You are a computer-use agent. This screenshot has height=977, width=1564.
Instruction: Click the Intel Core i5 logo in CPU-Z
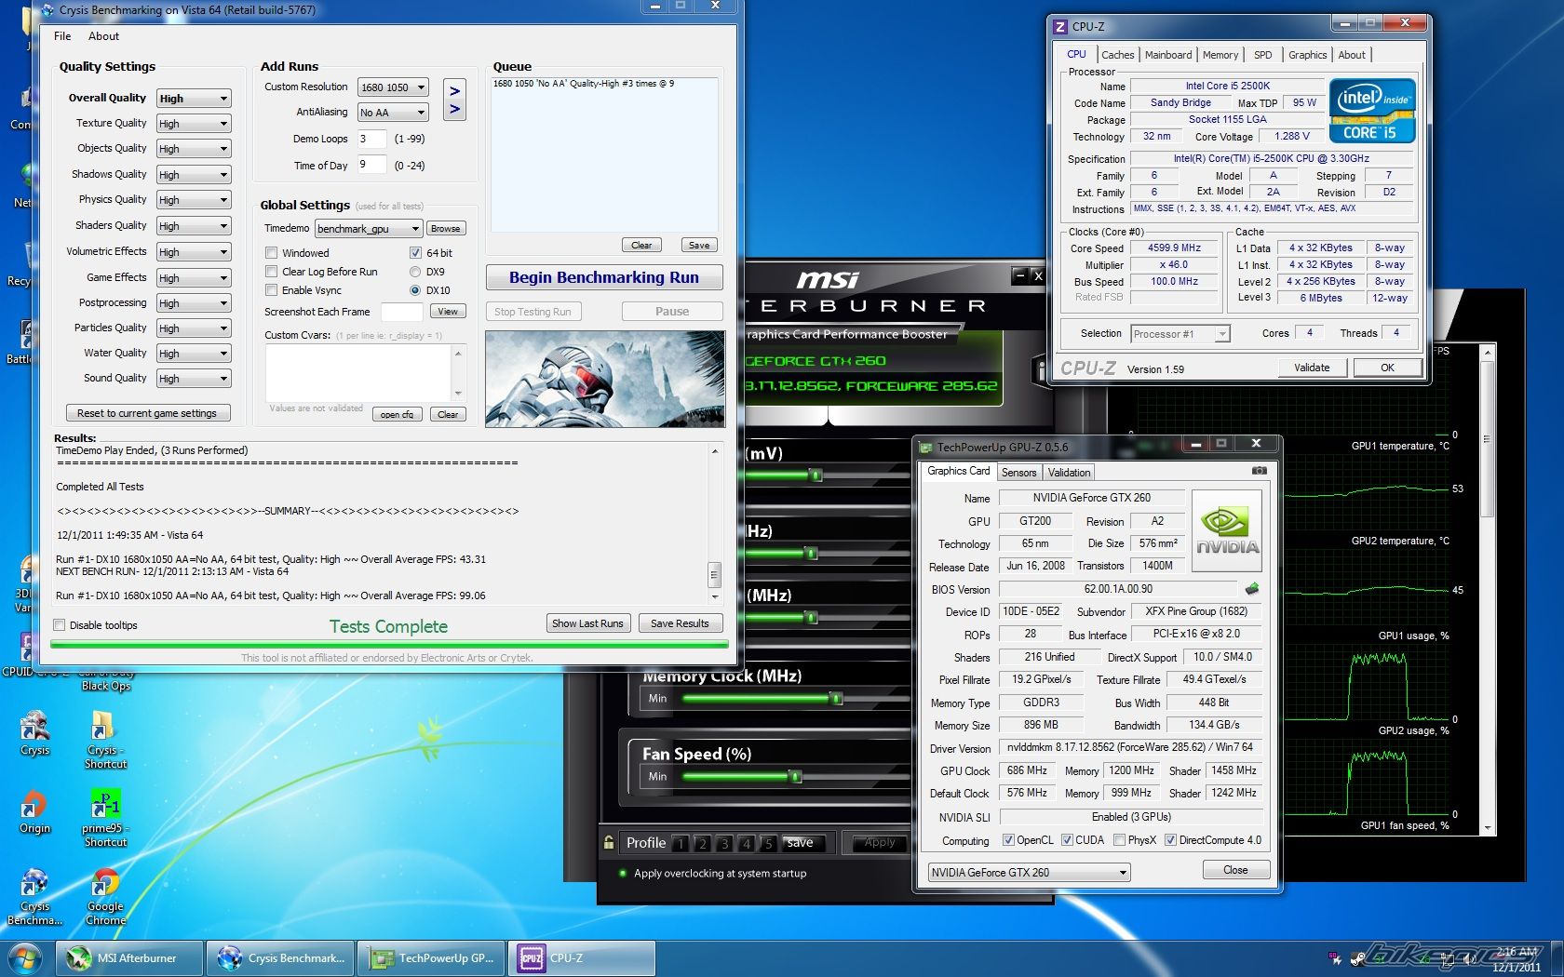[x=1373, y=112]
